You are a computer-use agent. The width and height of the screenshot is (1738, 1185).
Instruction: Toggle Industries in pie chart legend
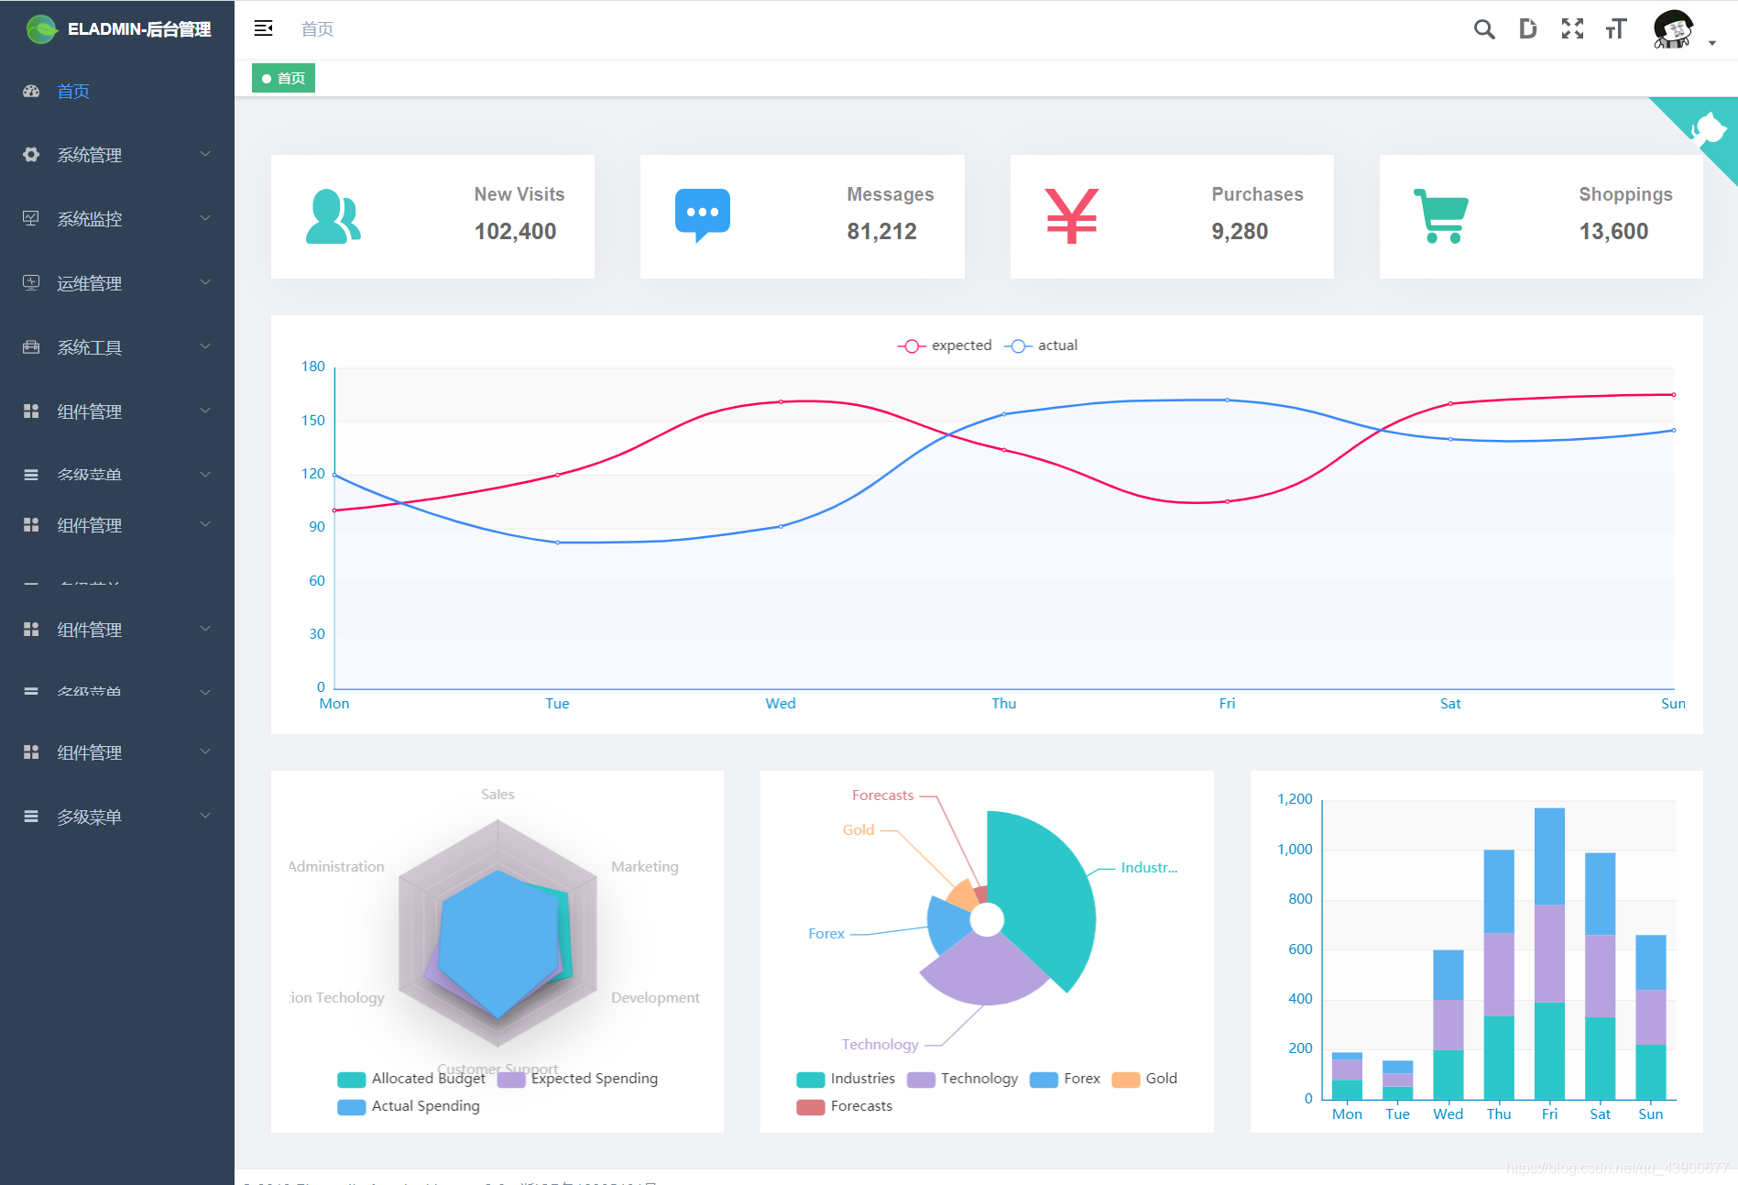(x=846, y=1079)
